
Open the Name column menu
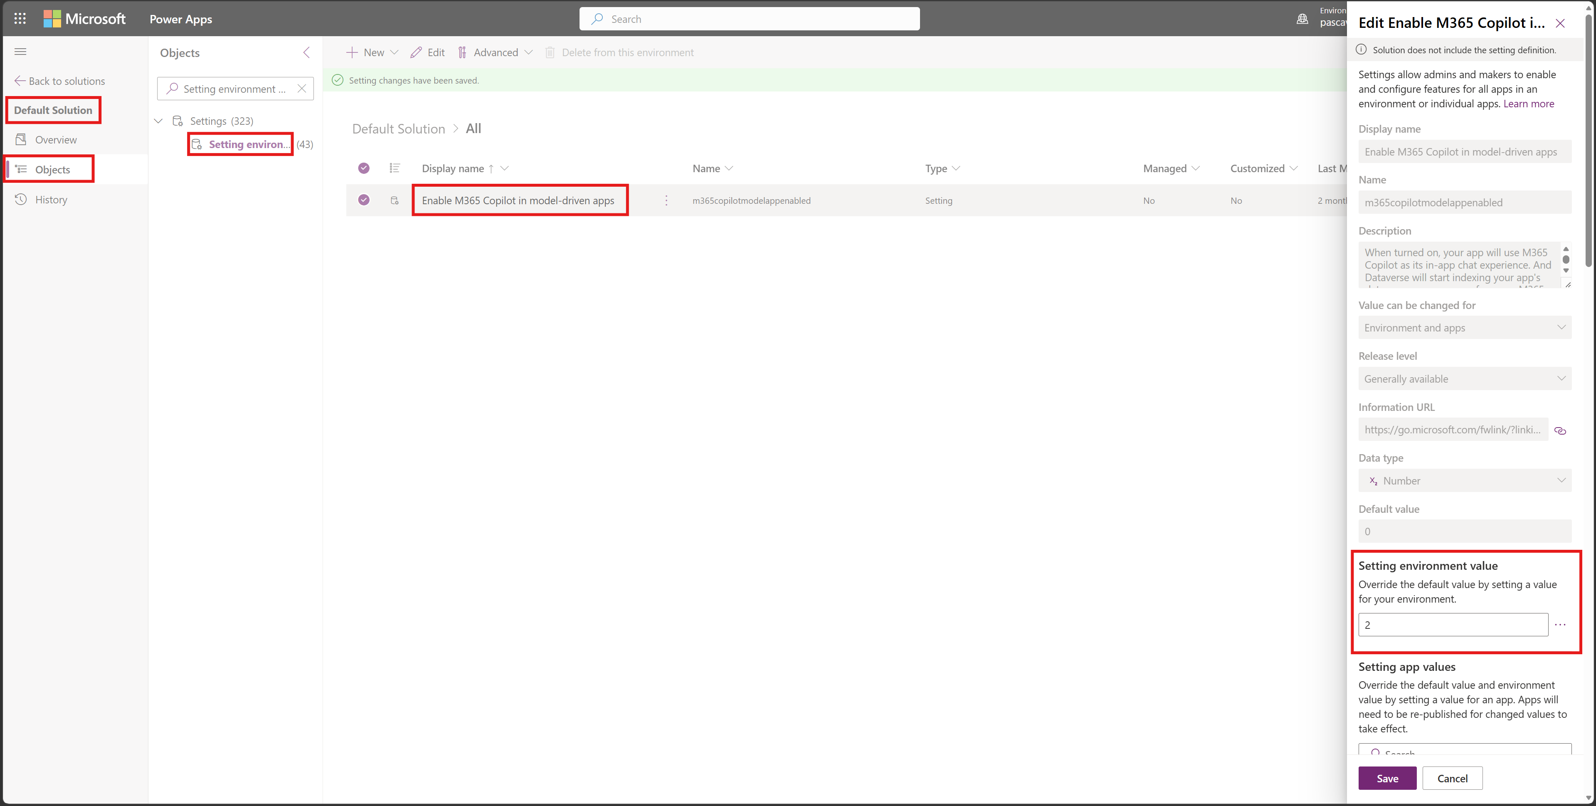tap(729, 168)
